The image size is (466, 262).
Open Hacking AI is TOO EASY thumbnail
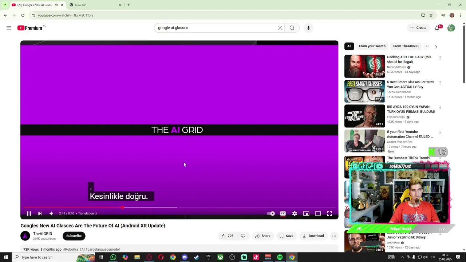(365, 66)
